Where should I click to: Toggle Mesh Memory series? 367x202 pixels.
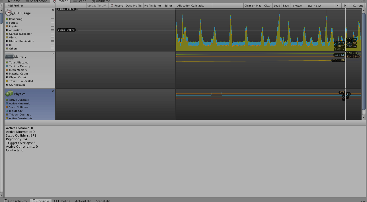point(7,70)
